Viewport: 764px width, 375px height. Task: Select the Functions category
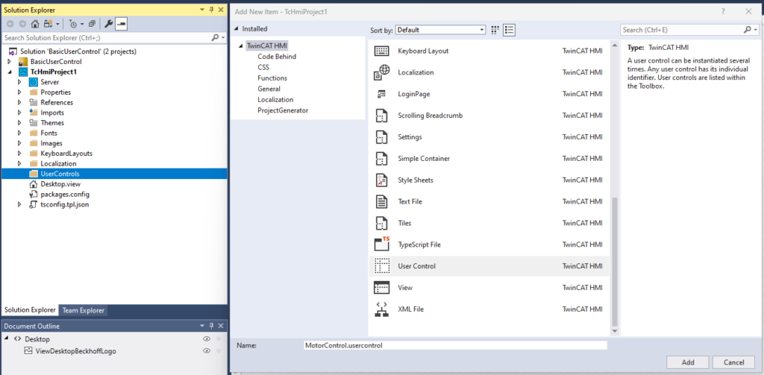(x=272, y=78)
